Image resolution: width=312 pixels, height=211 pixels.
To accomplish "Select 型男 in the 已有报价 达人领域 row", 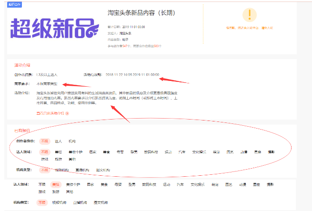I will click(x=134, y=152).
